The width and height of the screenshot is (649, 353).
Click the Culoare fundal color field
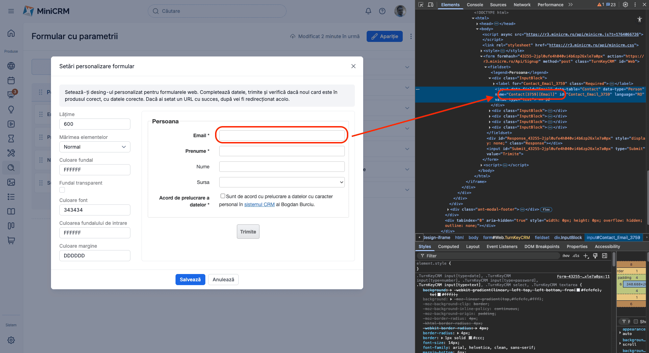point(95,170)
